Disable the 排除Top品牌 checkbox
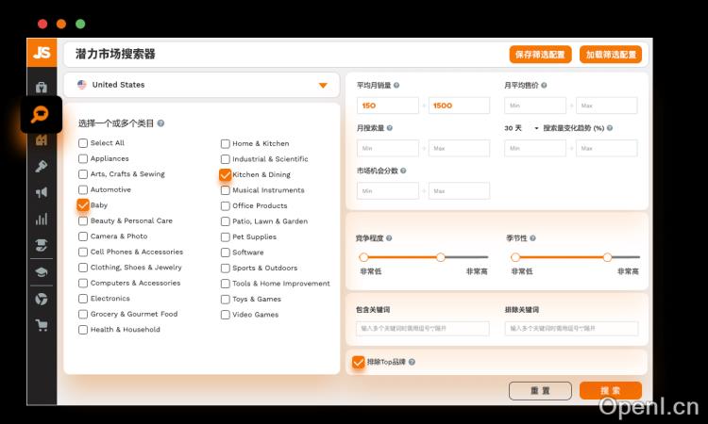Image resolution: width=708 pixels, height=424 pixels. [x=359, y=362]
